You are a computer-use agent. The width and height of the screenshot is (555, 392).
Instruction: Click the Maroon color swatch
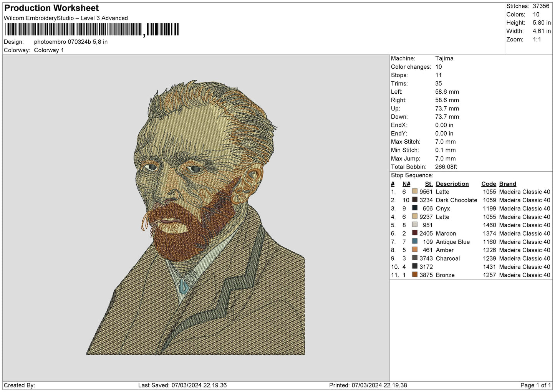[x=415, y=233]
